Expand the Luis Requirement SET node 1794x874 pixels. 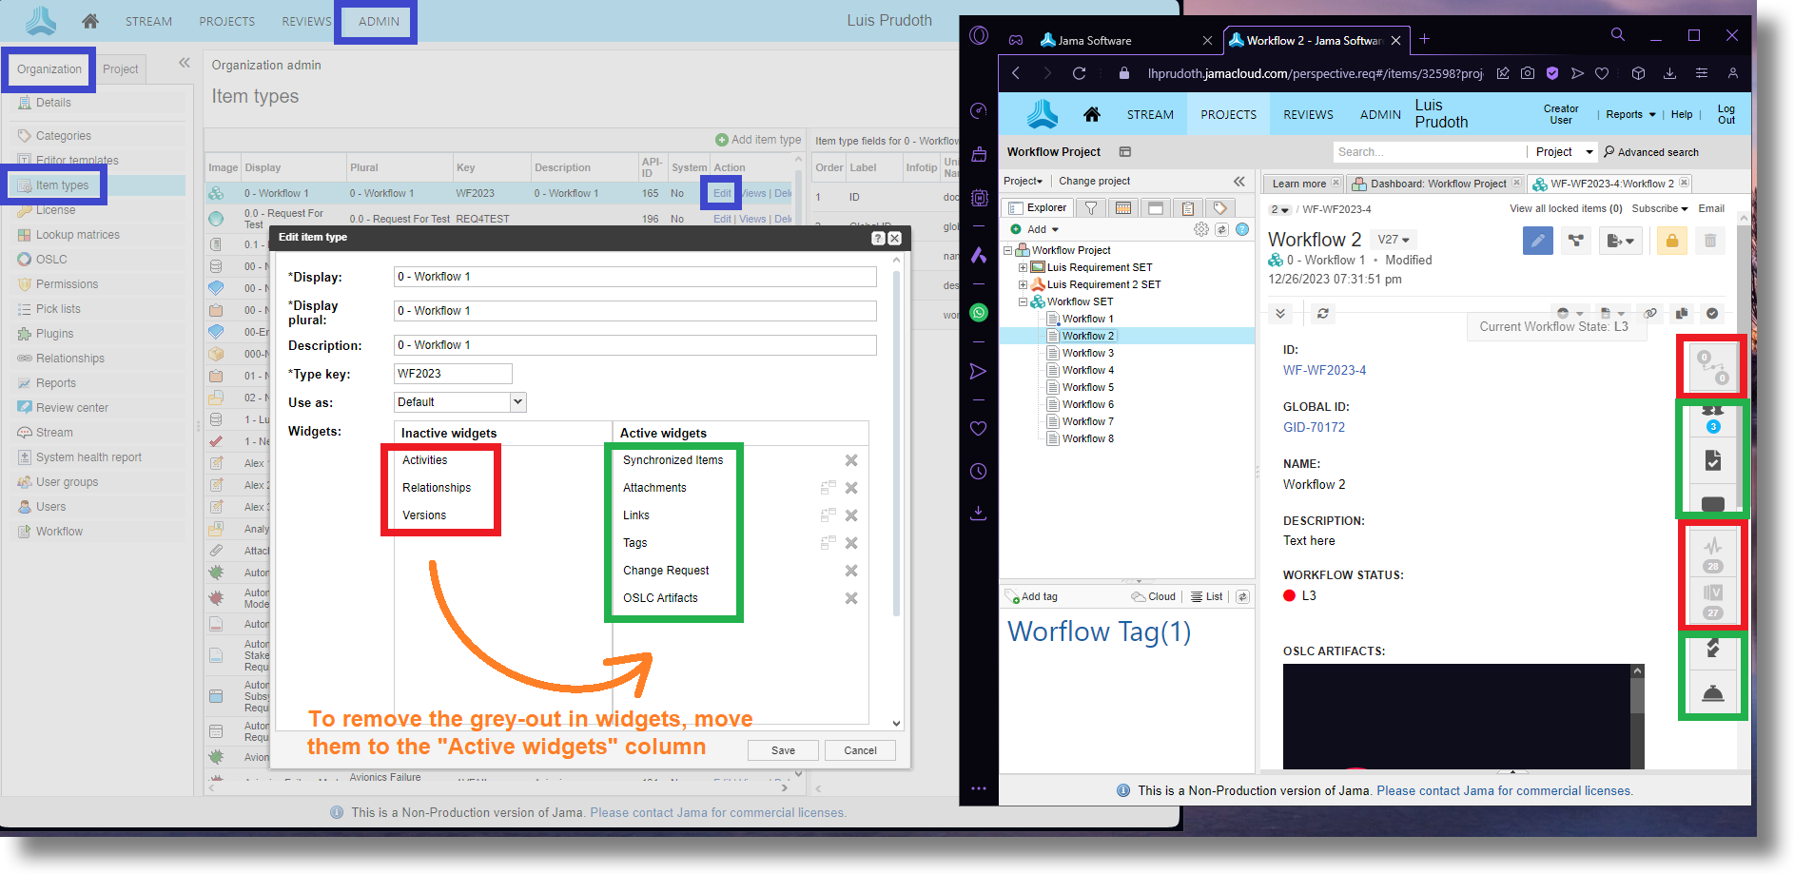point(1023,267)
